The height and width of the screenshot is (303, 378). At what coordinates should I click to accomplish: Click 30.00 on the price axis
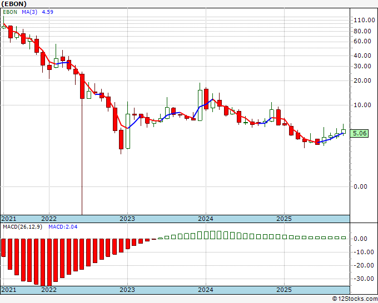tap(362, 66)
